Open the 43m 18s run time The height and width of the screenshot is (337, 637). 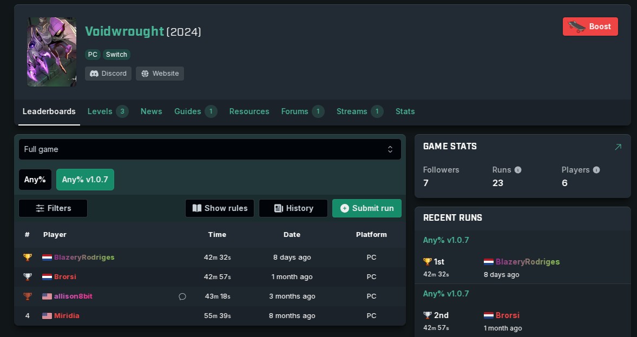[x=218, y=296]
